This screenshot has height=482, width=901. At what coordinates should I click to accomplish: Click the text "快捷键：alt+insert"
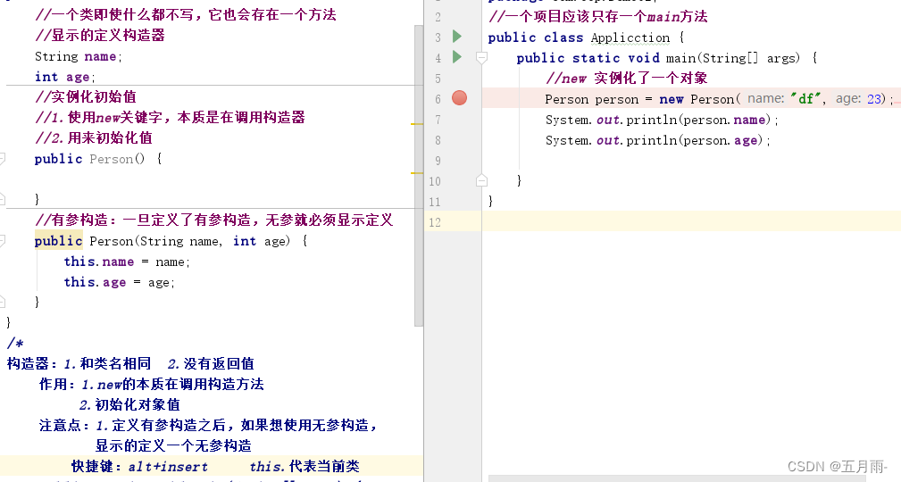tap(139, 466)
